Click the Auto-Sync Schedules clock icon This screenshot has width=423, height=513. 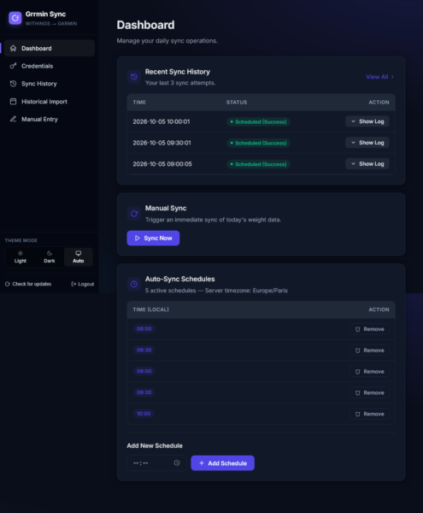(134, 284)
